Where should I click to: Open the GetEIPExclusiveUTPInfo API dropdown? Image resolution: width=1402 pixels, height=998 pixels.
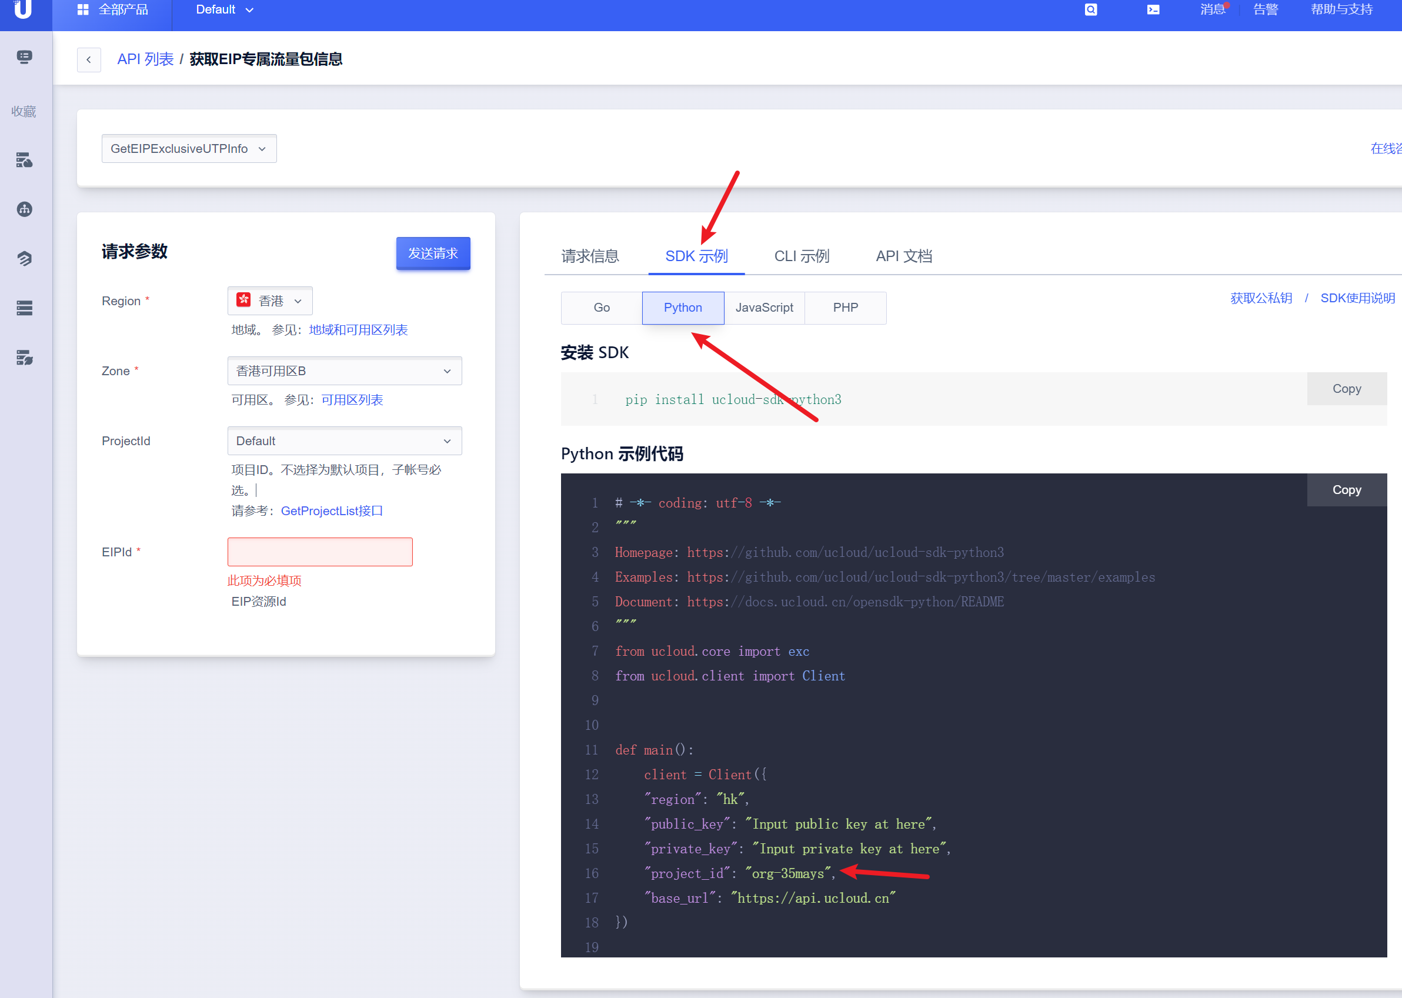pyautogui.click(x=189, y=149)
